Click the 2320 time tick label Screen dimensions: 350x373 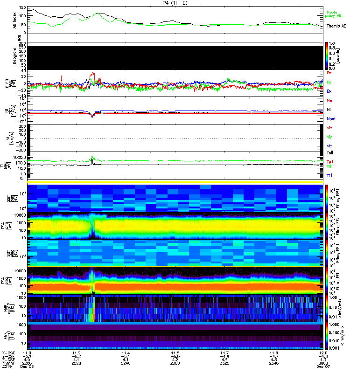point(224,363)
